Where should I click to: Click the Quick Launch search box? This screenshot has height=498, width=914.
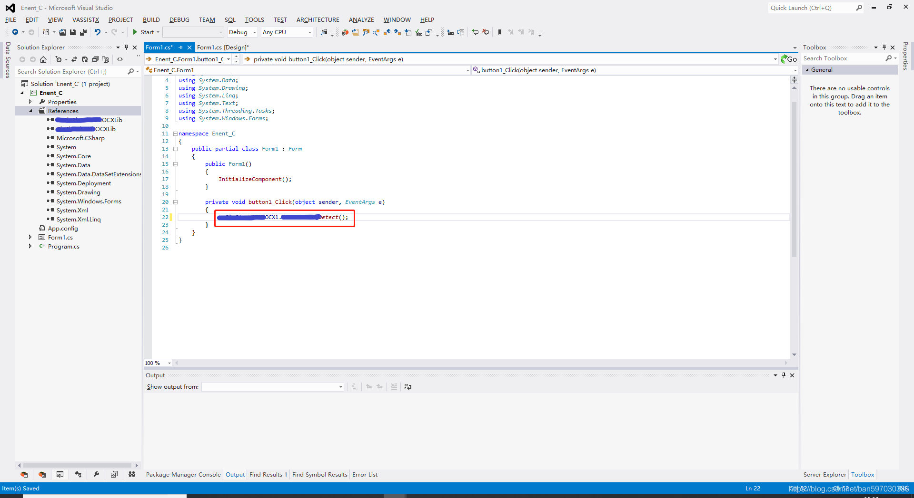click(x=812, y=8)
